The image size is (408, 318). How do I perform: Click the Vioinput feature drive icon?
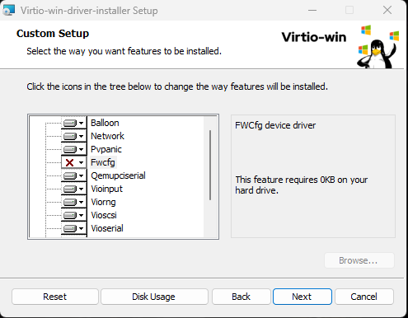pyautogui.click(x=70, y=189)
